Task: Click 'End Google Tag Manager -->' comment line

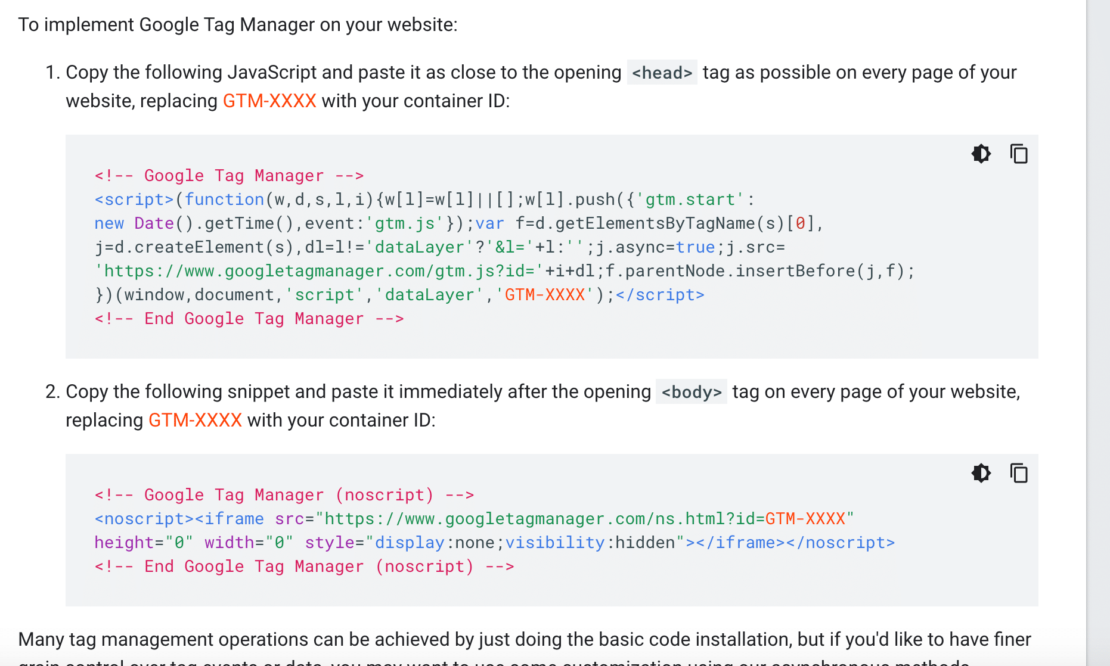Action: coord(249,319)
